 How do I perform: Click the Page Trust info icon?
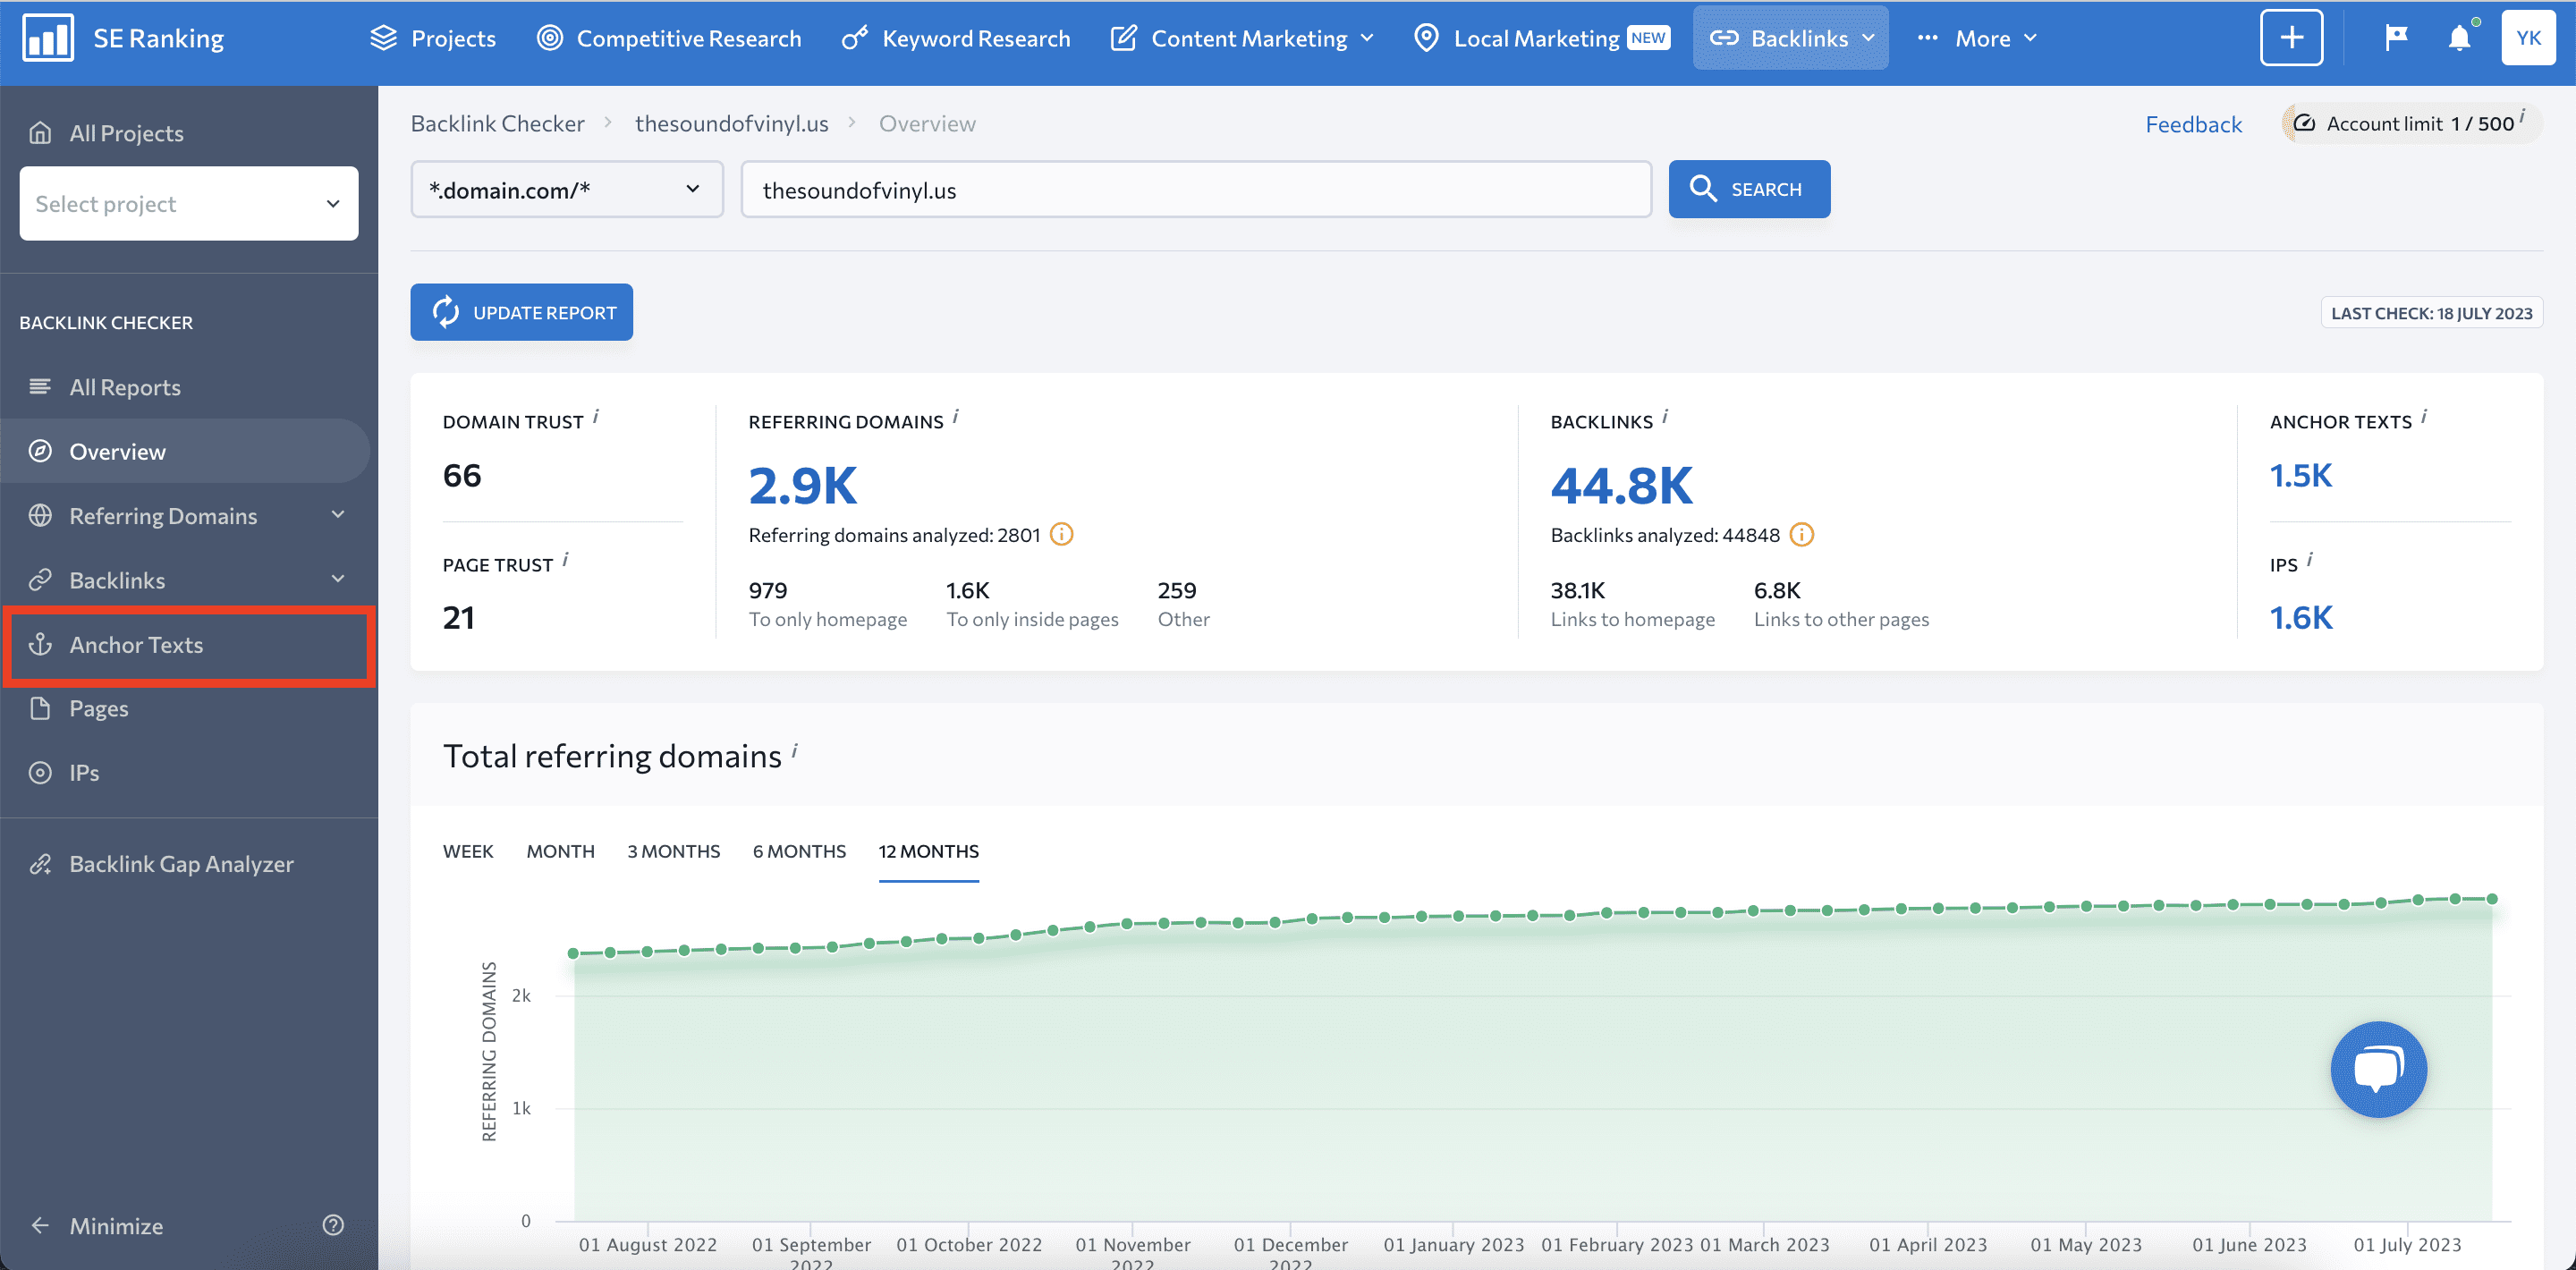566,559
